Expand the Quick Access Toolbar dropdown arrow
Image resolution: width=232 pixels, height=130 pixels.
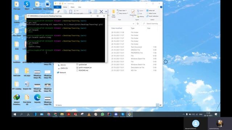click(65, 4)
